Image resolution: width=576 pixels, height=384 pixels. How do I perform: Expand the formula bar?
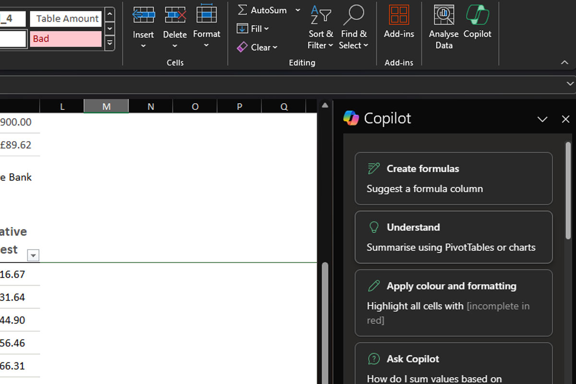pyautogui.click(x=570, y=84)
